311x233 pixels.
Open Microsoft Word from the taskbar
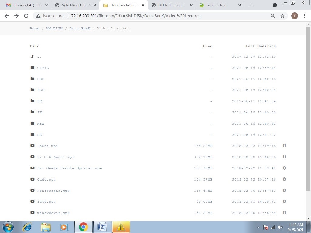click(x=103, y=227)
